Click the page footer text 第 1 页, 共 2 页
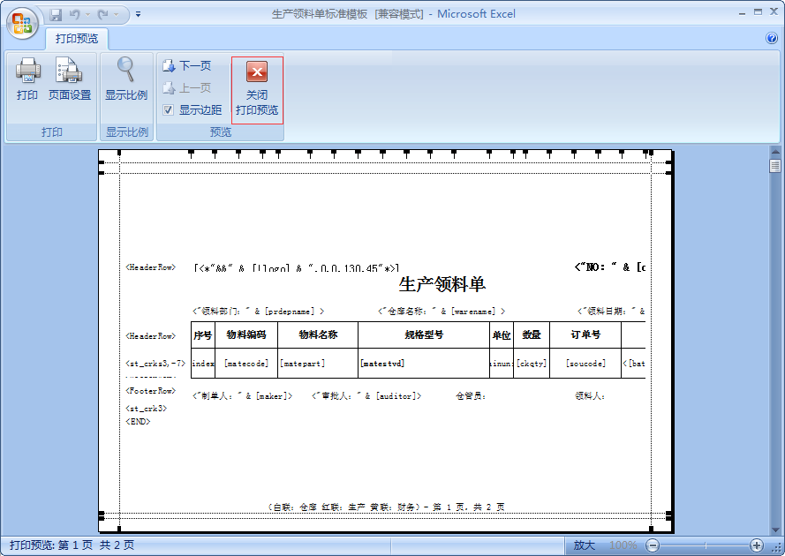The width and height of the screenshot is (785, 556). (x=468, y=507)
